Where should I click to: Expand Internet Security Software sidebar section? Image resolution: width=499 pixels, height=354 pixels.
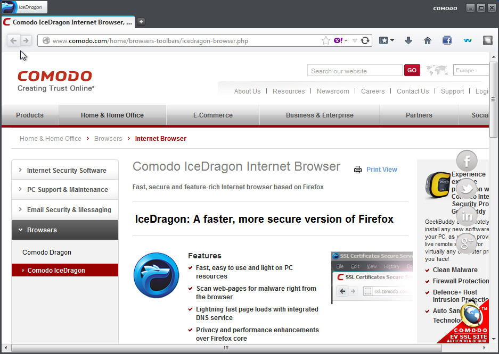65,170
